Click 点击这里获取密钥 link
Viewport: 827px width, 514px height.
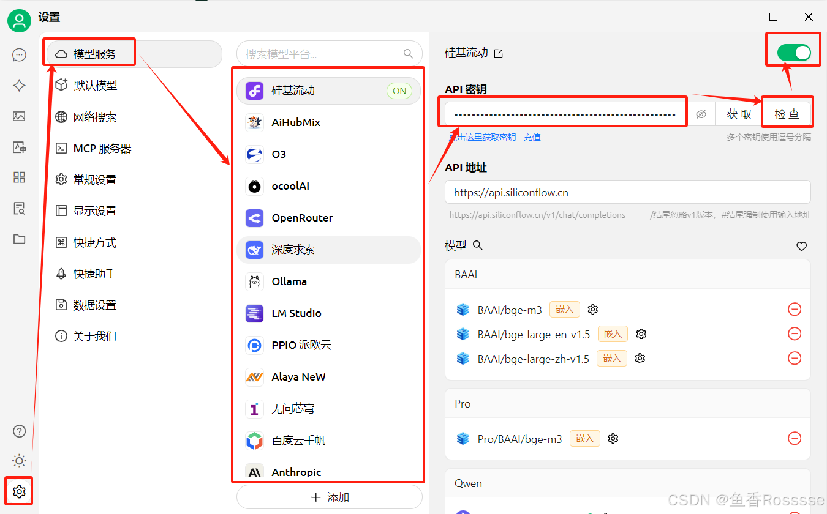coord(482,137)
